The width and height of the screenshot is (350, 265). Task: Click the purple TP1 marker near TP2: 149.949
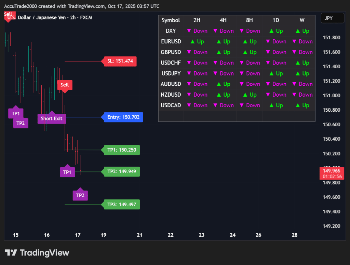67,172
